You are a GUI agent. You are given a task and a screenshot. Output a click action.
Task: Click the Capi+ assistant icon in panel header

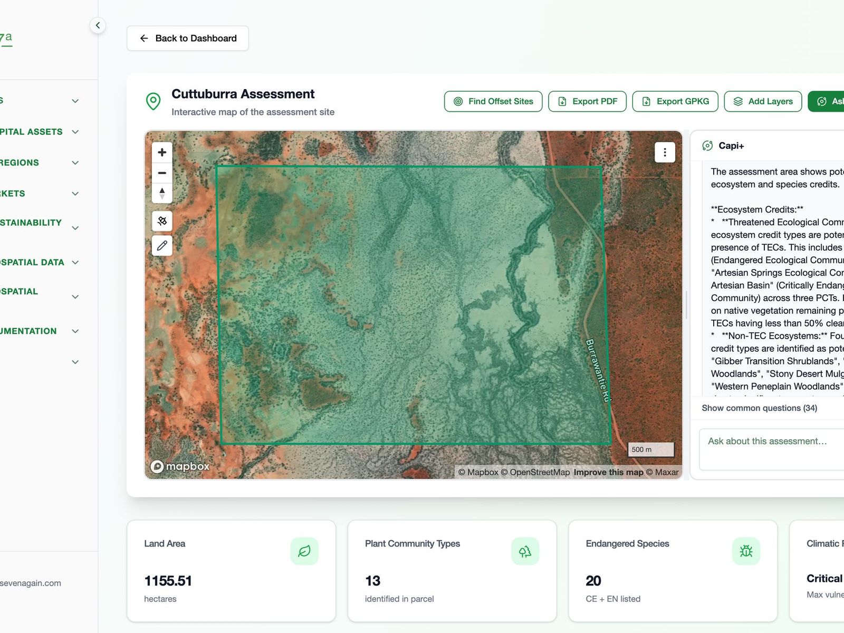707,146
